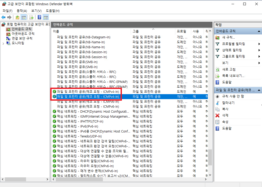Open the 도움말(H) menu
Screen dimensions: 262x187
tap(53, 11)
